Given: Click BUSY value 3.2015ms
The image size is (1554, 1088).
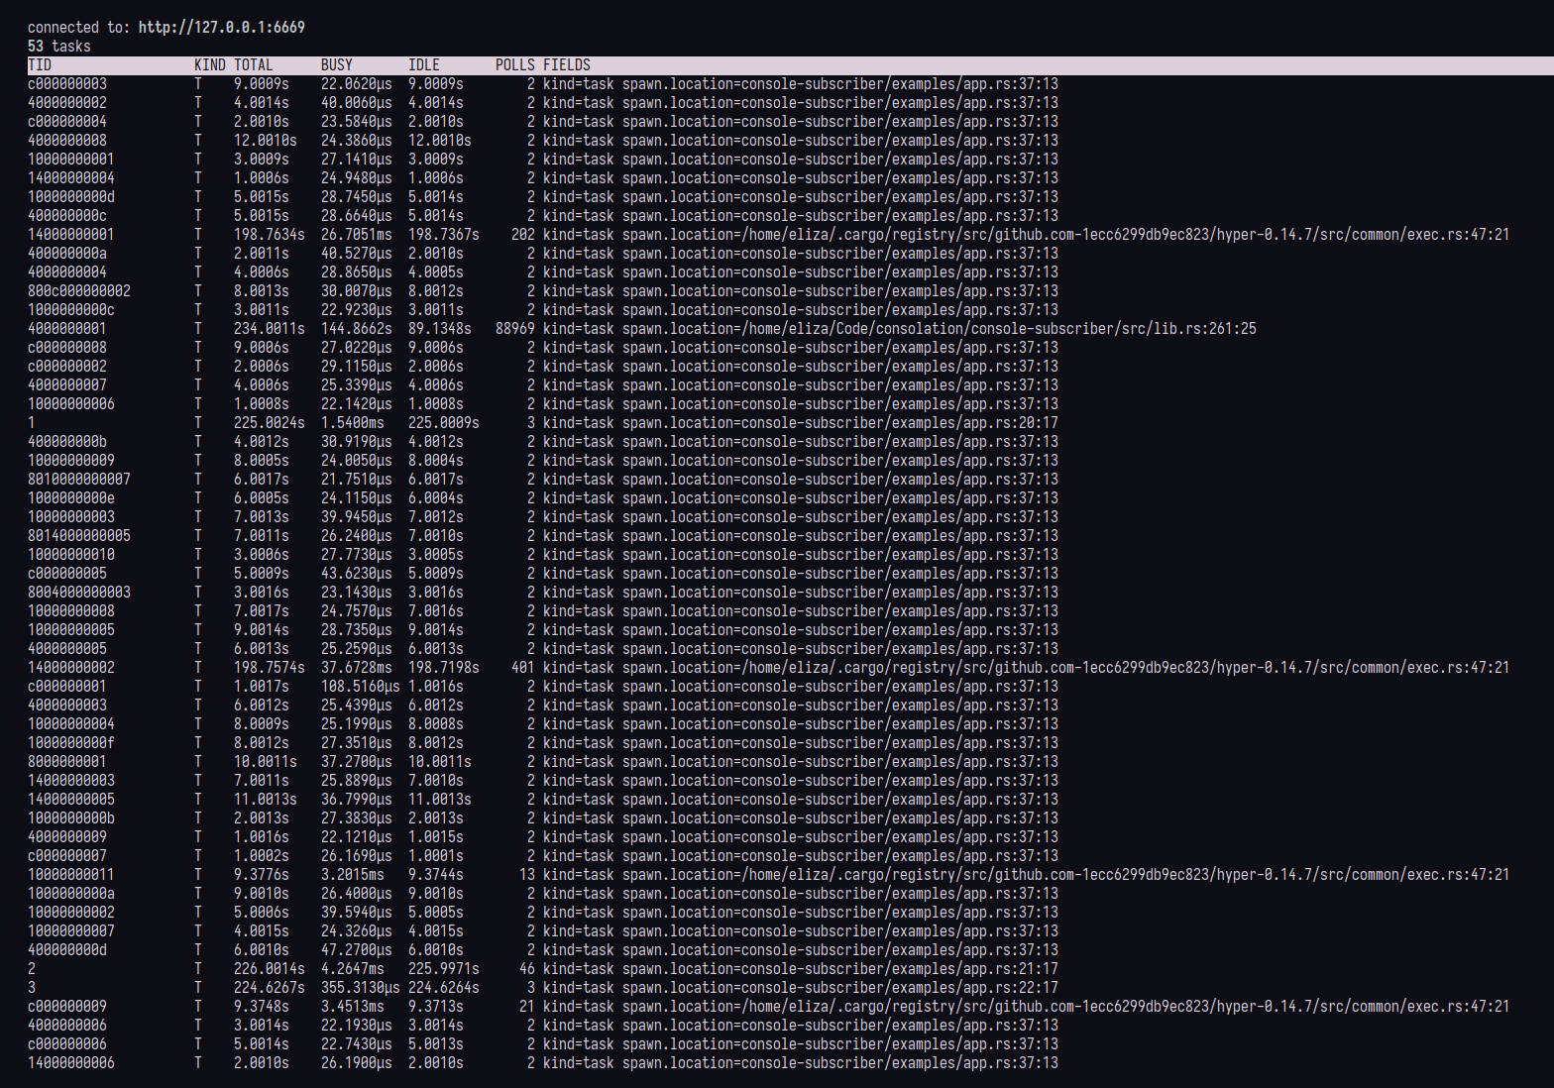Looking at the screenshot, I should (353, 875).
